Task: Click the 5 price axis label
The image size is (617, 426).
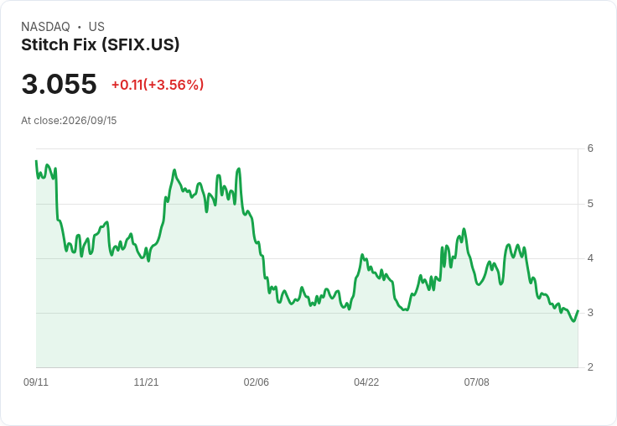Action: [590, 204]
